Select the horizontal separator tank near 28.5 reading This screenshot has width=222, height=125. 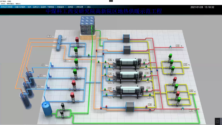pyautogui.click(x=60, y=40)
